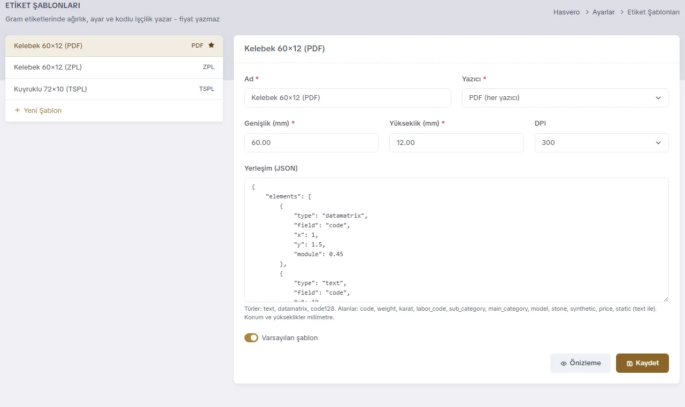The image size is (685, 407).
Task: Go to Ayarlar in the breadcrumb
Action: pyautogui.click(x=603, y=12)
